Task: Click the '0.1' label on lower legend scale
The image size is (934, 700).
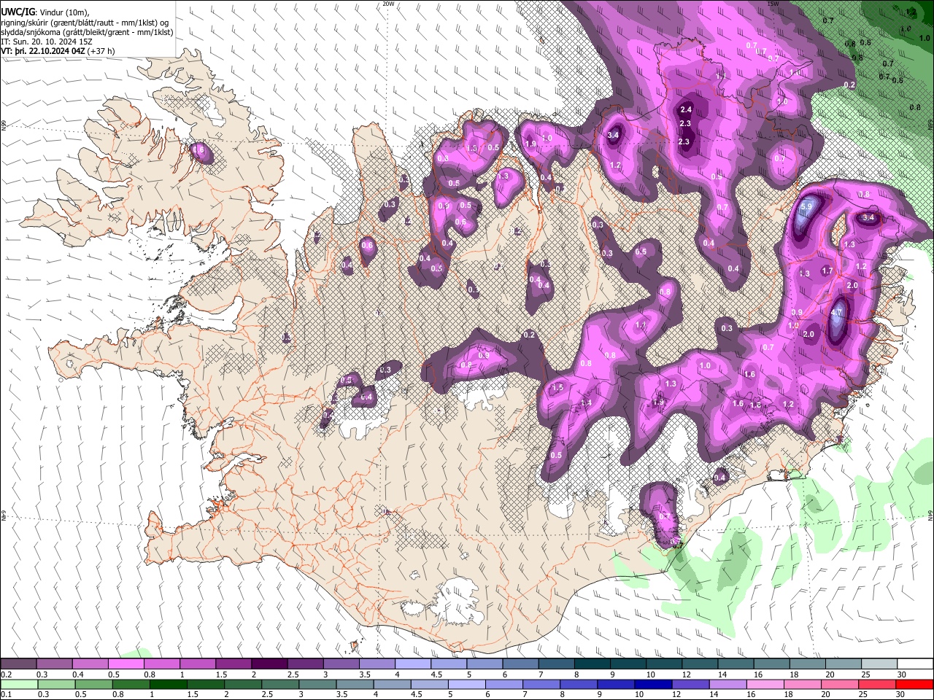Action: click(6, 694)
